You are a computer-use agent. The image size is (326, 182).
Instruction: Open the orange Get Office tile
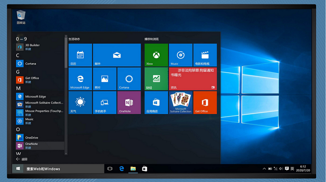click(x=205, y=103)
